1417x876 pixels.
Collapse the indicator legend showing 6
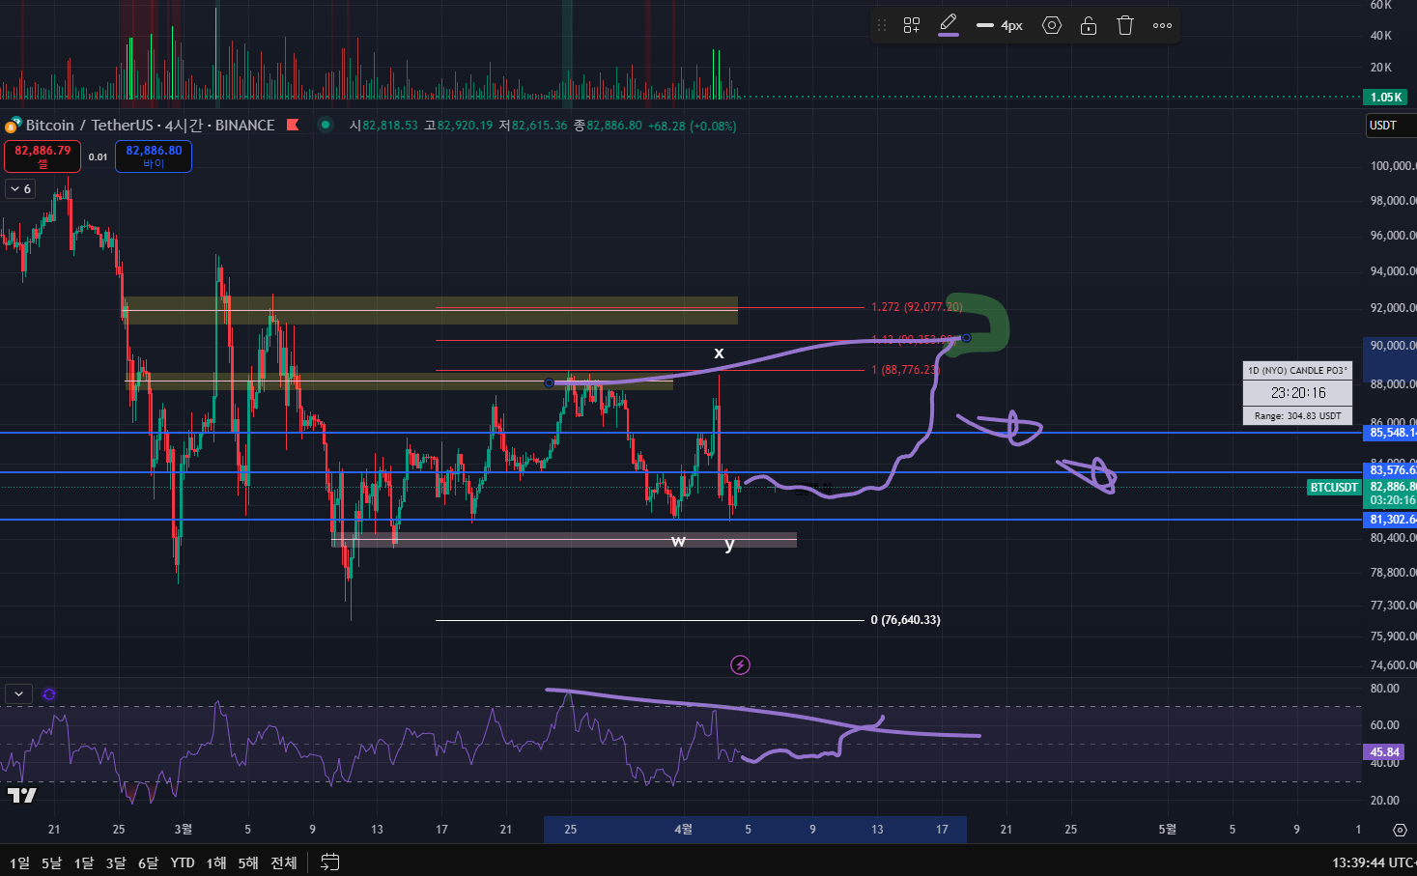20,188
